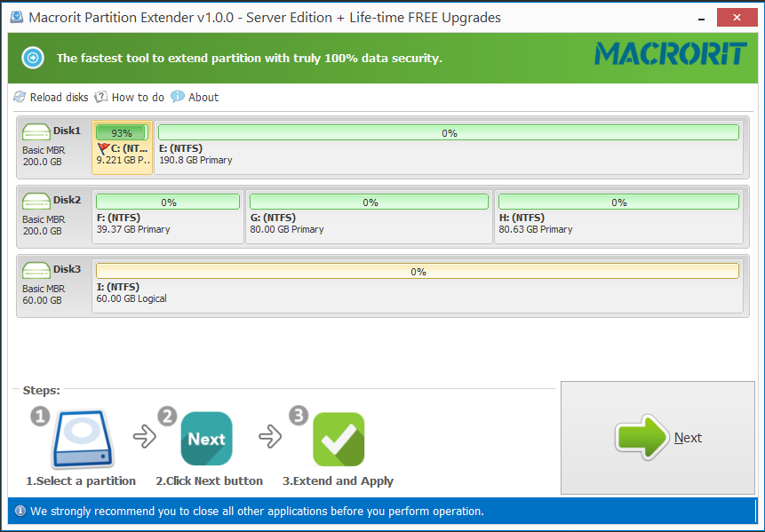Click the Next button label

pyautogui.click(x=688, y=438)
